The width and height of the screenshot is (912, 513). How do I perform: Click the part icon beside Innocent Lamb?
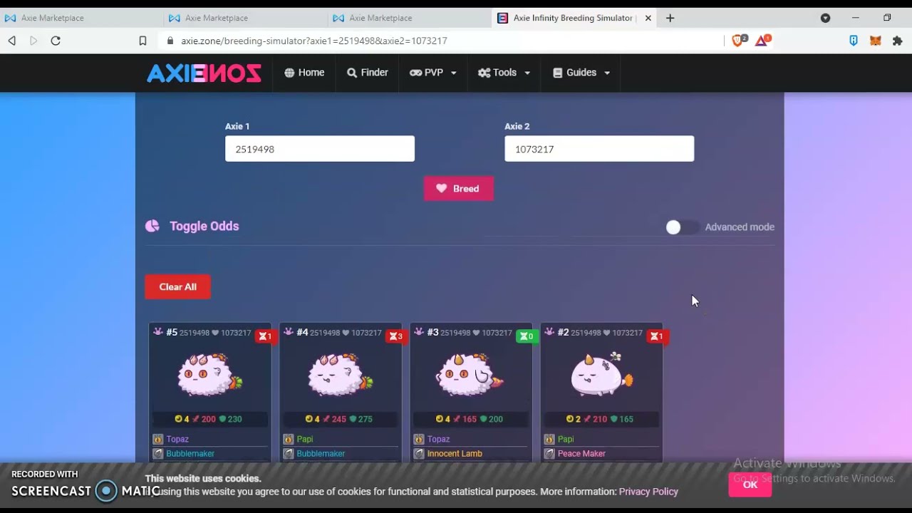coord(419,453)
